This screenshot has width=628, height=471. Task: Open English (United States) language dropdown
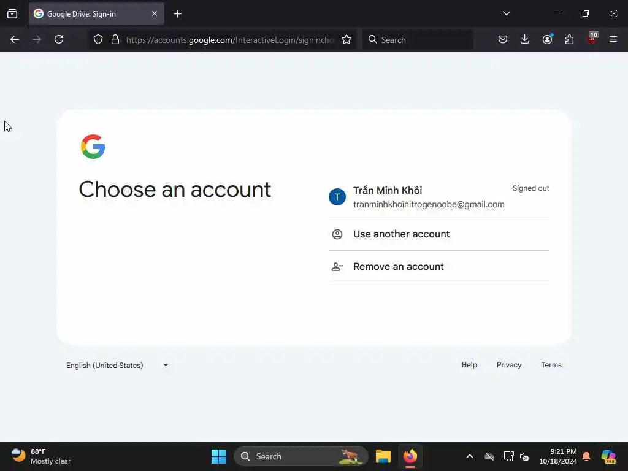[117, 366]
